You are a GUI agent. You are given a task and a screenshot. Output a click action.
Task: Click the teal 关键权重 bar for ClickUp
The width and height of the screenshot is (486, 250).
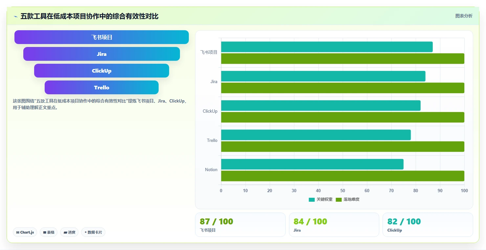coord(321,105)
